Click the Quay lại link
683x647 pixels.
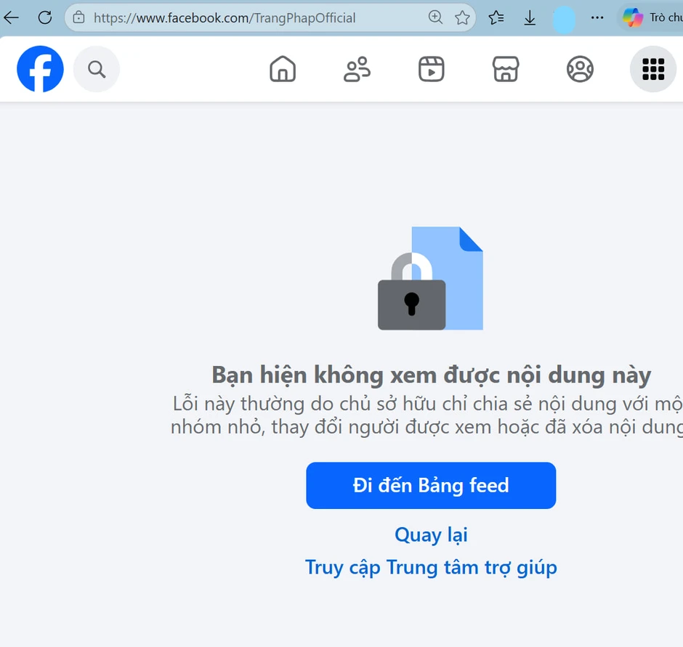tap(431, 535)
